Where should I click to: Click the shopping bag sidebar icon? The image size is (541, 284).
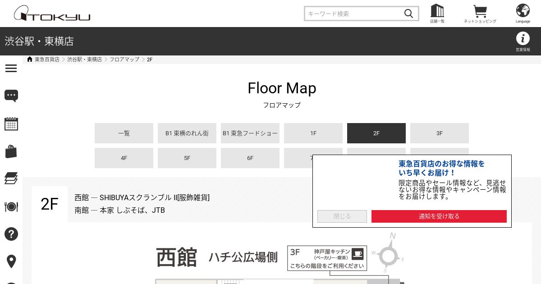[x=11, y=151]
